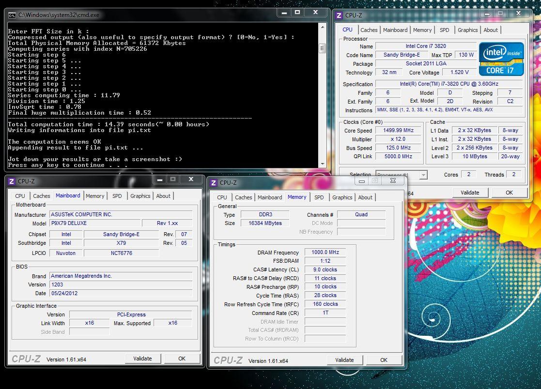The height and width of the screenshot is (389, 541).
Task: Close the cmd.exe window
Action: pyautogui.click(x=315, y=13)
